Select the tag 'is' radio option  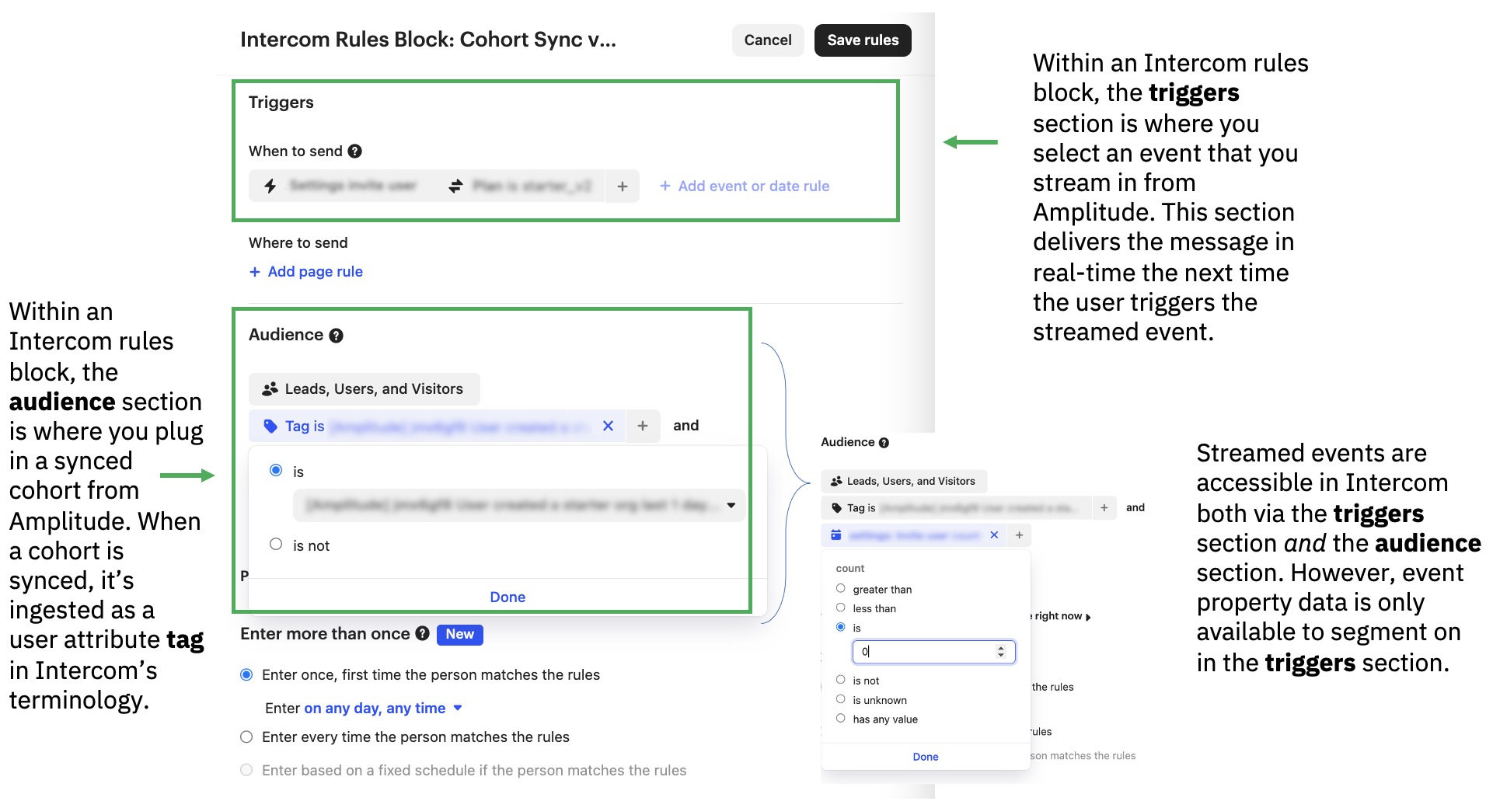point(276,470)
